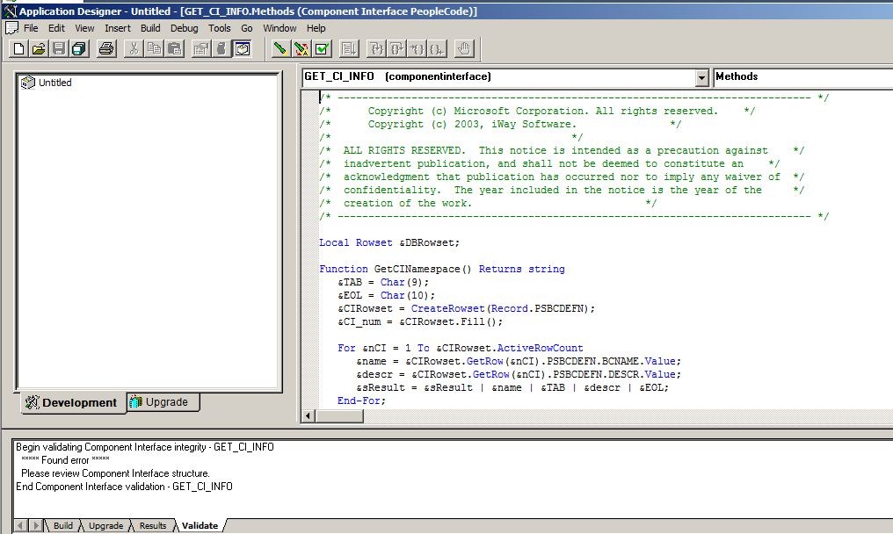
Task: Select the Results output tab
Action: 153,525
